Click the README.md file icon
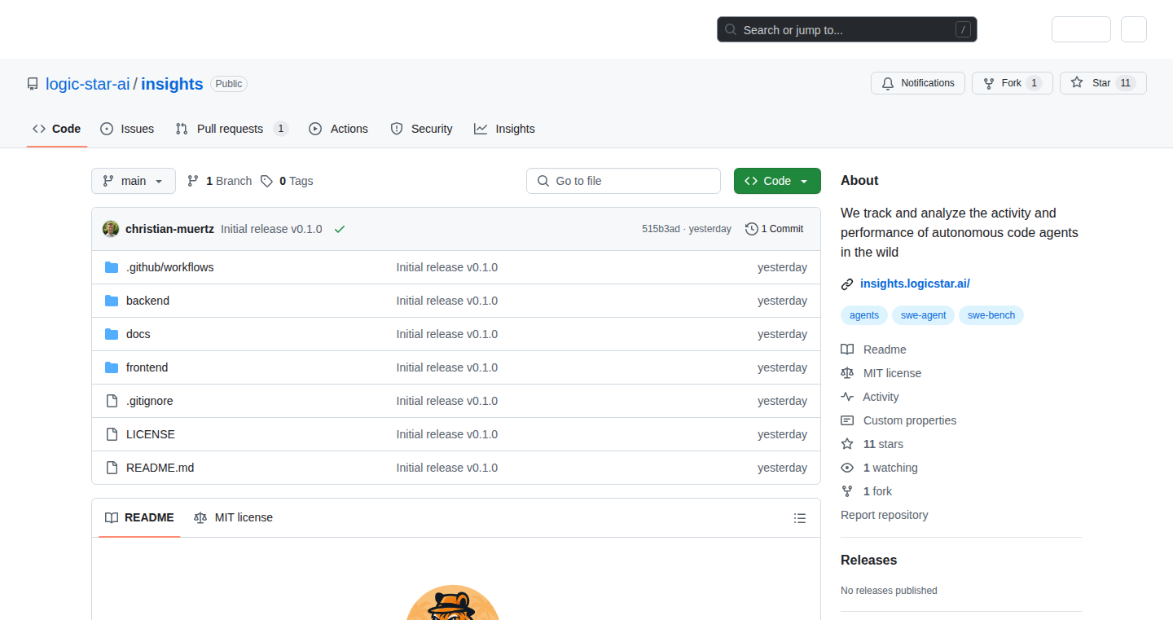 112,468
